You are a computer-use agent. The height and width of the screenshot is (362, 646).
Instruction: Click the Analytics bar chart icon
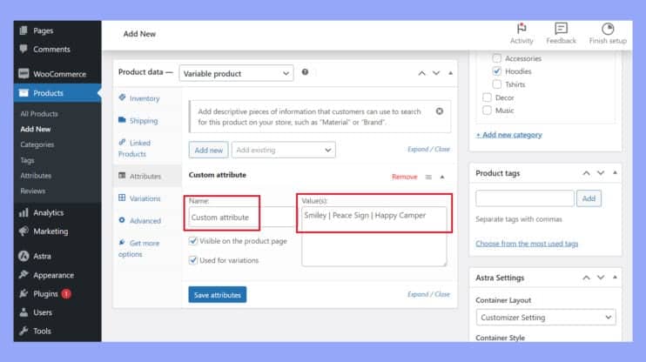[24, 212]
